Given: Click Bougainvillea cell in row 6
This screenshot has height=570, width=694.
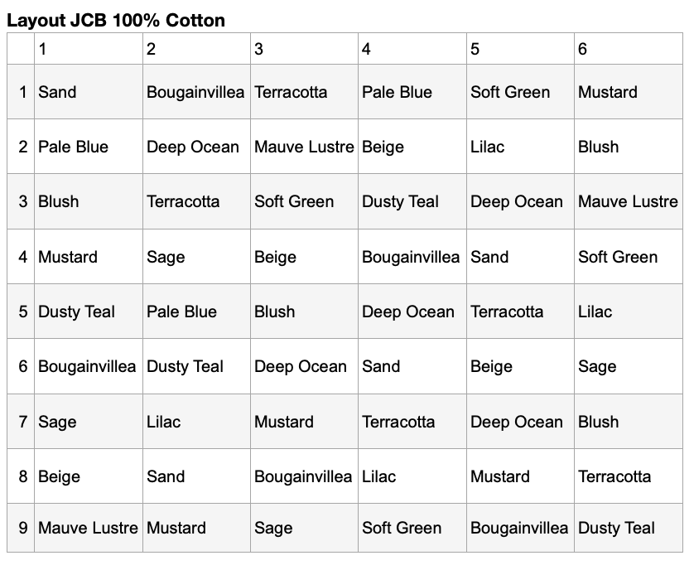Looking at the screenshot, I should (x=89, y=366).
